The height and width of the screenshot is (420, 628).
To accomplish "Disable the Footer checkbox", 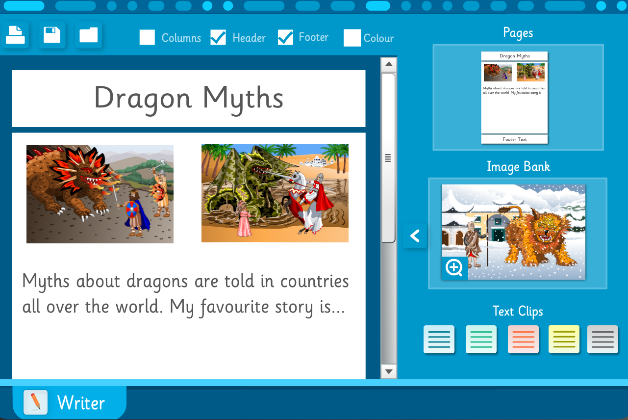I will point(285,37).
